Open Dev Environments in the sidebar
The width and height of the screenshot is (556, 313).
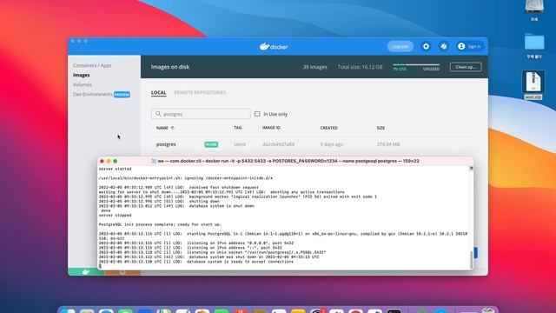click(x=93, y=95)
